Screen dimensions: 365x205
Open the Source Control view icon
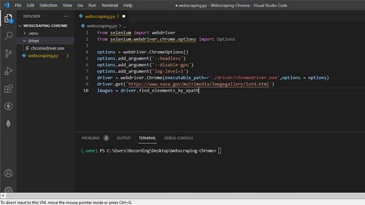click(9, 54)
